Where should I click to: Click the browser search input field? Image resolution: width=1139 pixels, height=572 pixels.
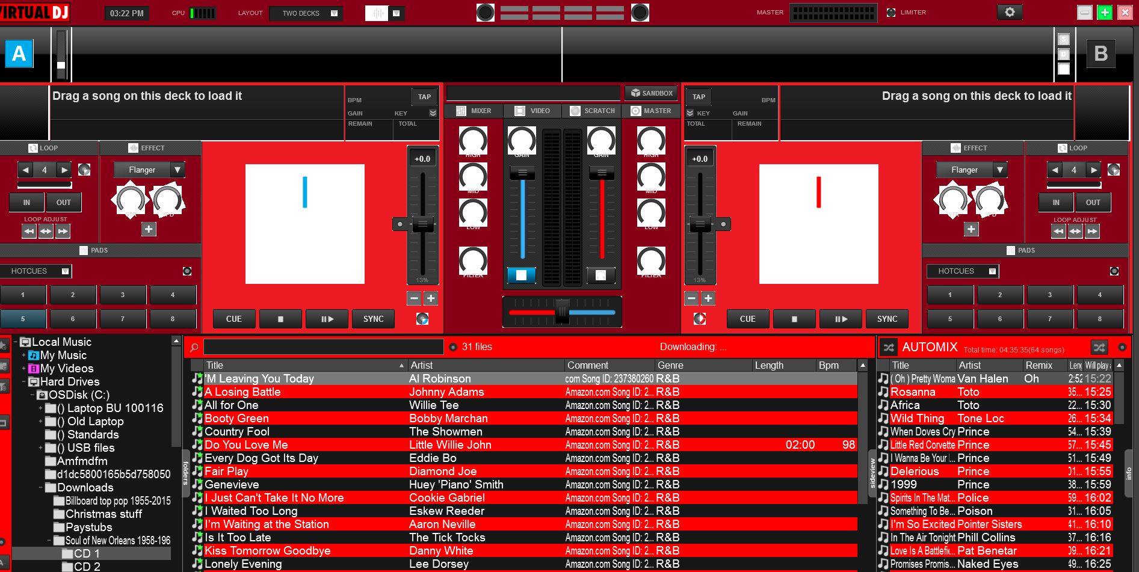pos(324,347)
